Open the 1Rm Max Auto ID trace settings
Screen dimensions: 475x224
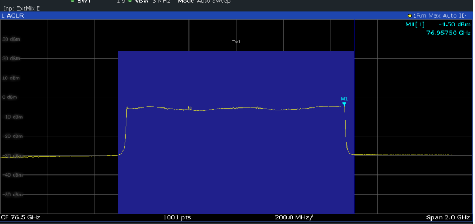click(439, 16)
